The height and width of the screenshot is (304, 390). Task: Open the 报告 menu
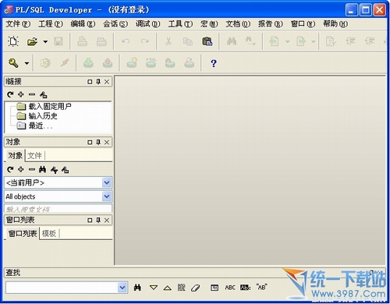coord(271,24)
